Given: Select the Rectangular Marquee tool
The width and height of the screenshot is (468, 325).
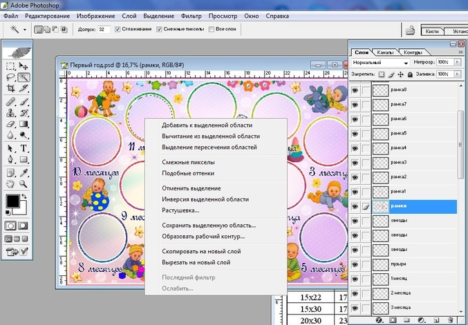Looking at the screenshot, I should (10, 66).
